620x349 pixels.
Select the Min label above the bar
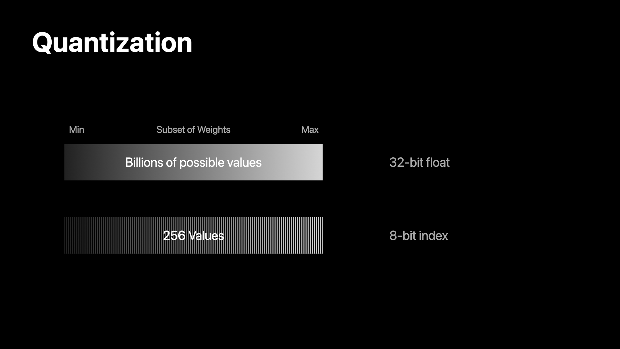click(77, 130)
